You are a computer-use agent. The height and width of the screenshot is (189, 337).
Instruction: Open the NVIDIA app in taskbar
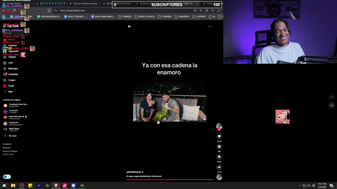tap(82, 186)
